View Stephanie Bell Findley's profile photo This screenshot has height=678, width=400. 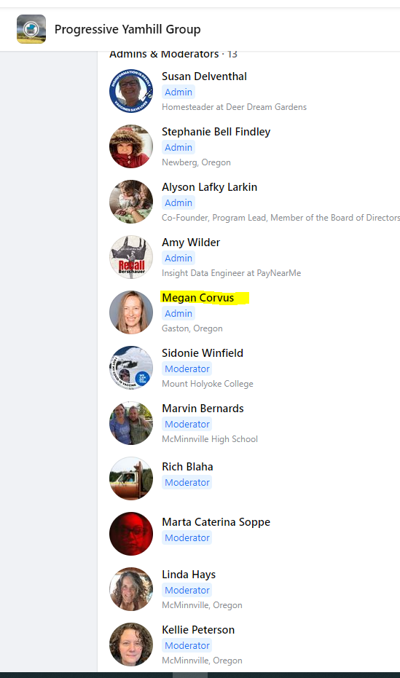(131, 146)
